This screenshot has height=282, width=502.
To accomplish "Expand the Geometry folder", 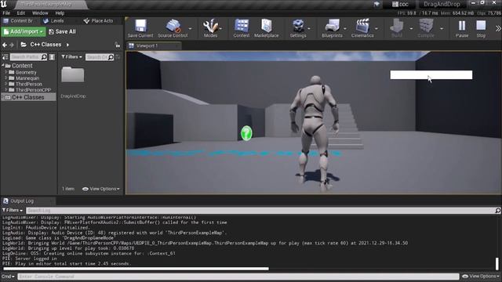I will click(6, 72).
